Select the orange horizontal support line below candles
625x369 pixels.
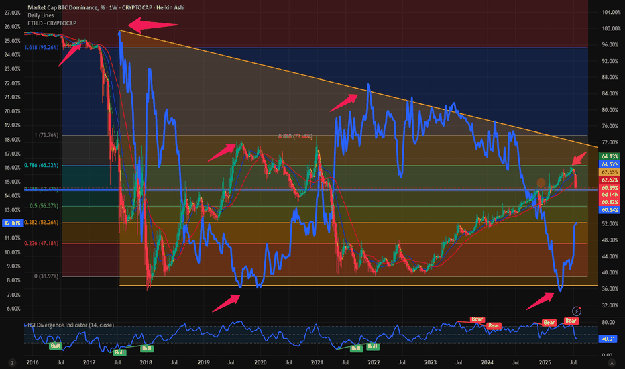coord(359,286)
